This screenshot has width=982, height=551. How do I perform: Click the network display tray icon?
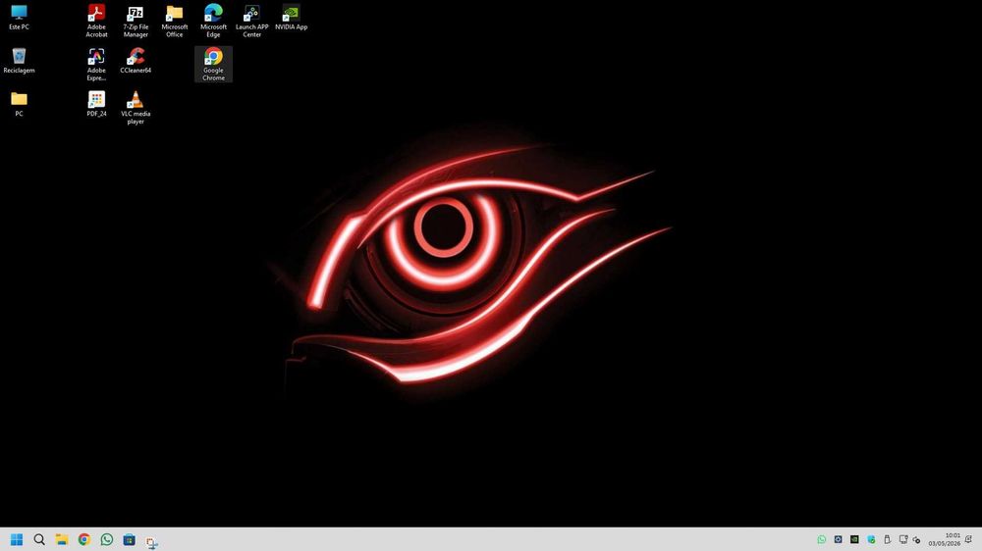pos(903,539)
